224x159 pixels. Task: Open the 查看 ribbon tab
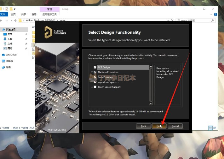click(x=34, y=14)
